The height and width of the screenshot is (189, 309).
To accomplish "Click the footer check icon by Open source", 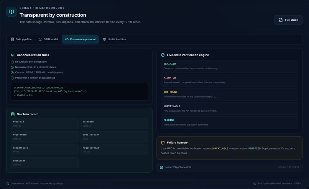I will click(8, 184).
